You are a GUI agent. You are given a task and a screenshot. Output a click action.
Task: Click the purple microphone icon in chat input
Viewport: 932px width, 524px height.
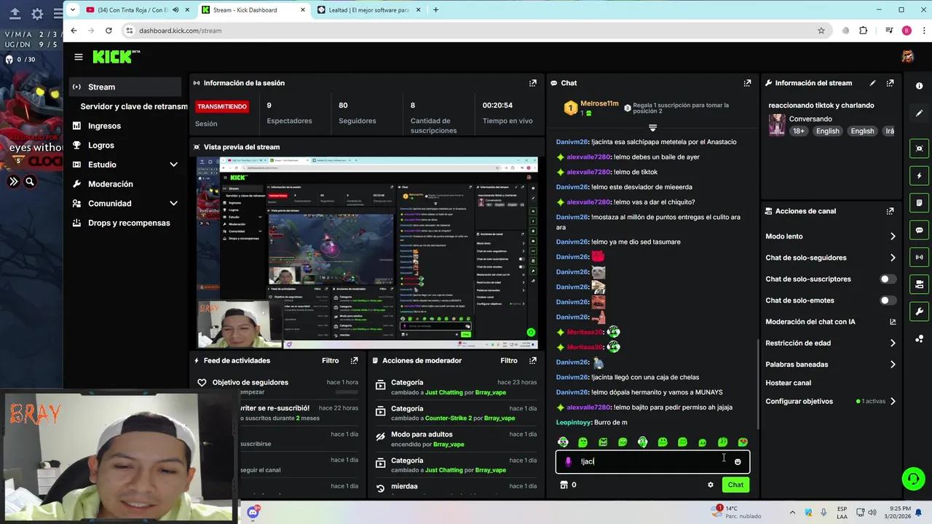[568, 461]
